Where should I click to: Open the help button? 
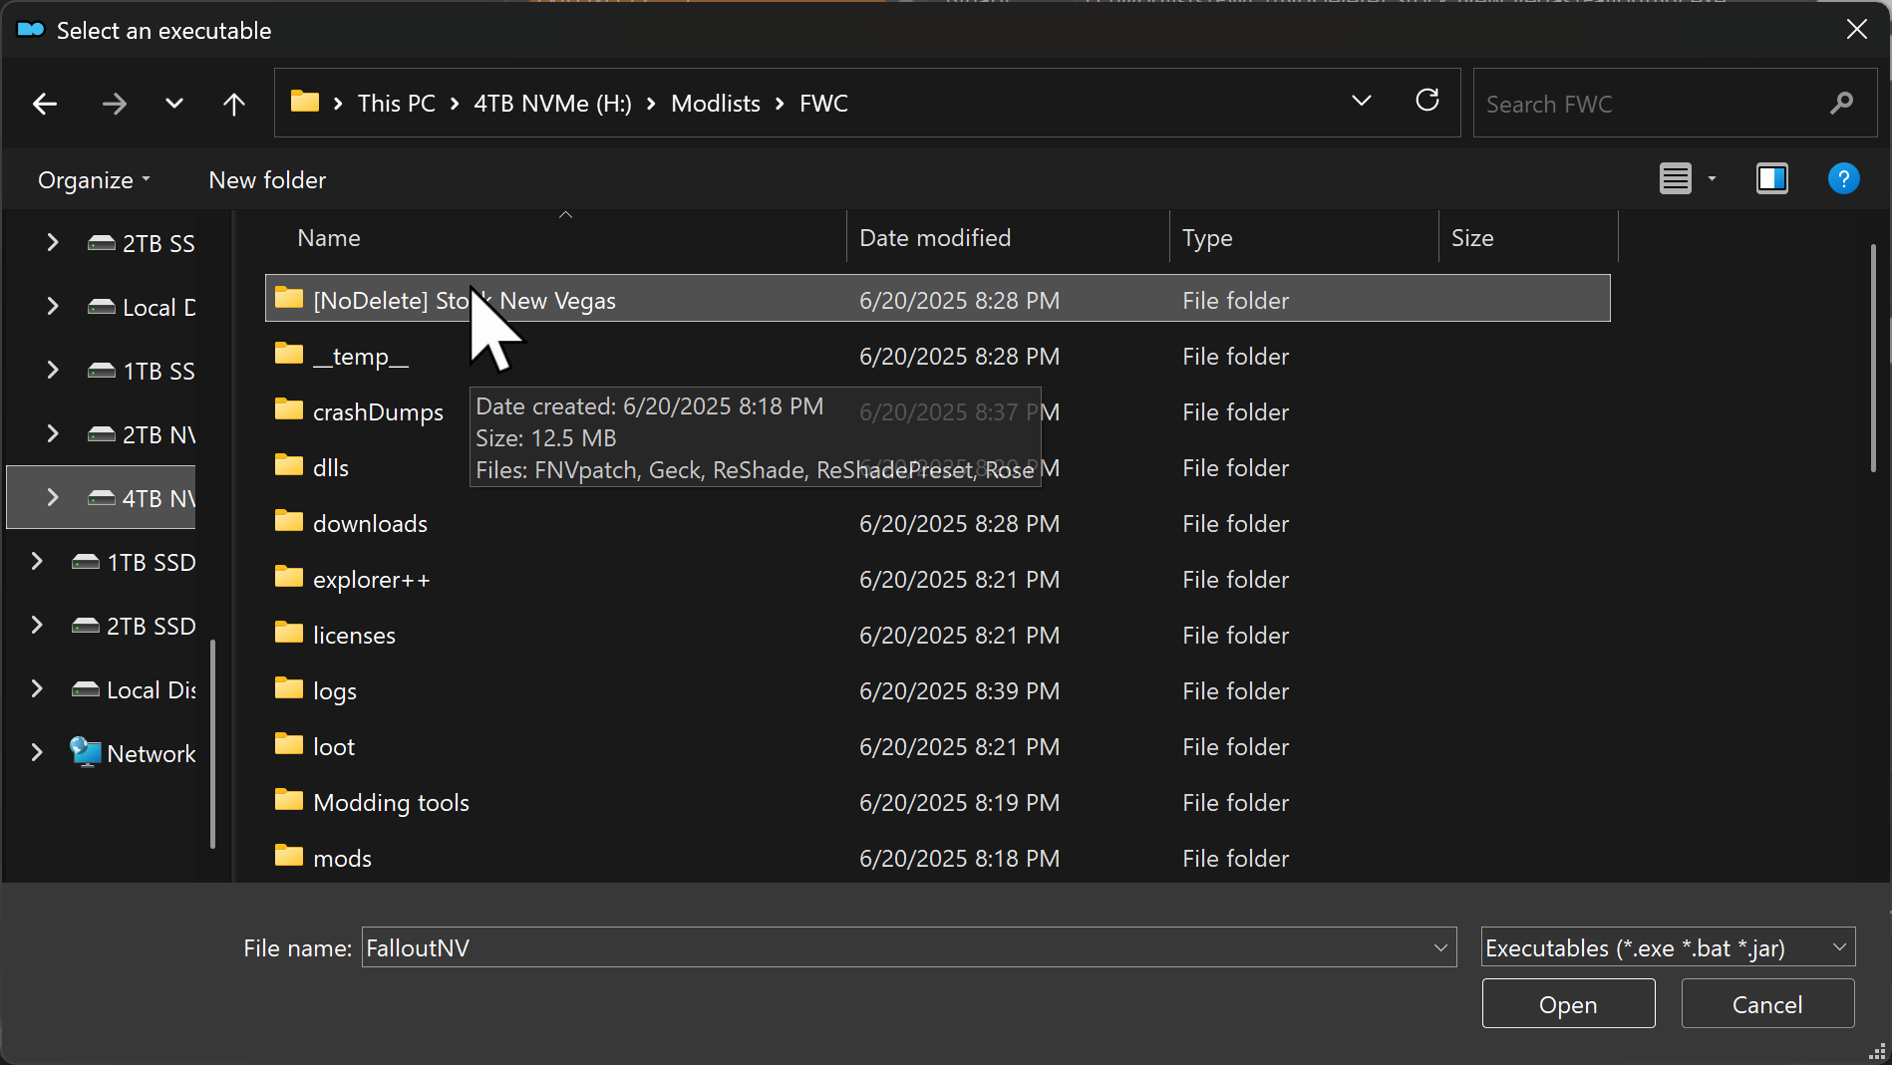(x=1844, y=179)
